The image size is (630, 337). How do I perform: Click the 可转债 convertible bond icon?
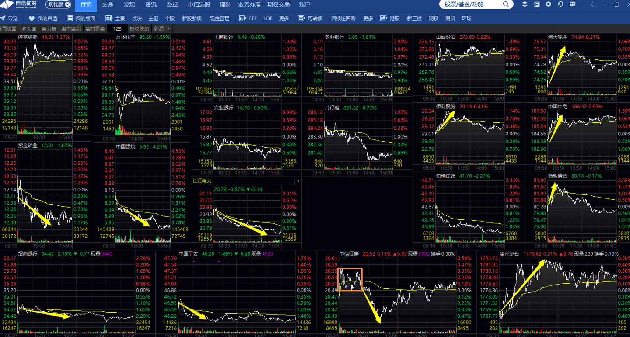(301, 18)
